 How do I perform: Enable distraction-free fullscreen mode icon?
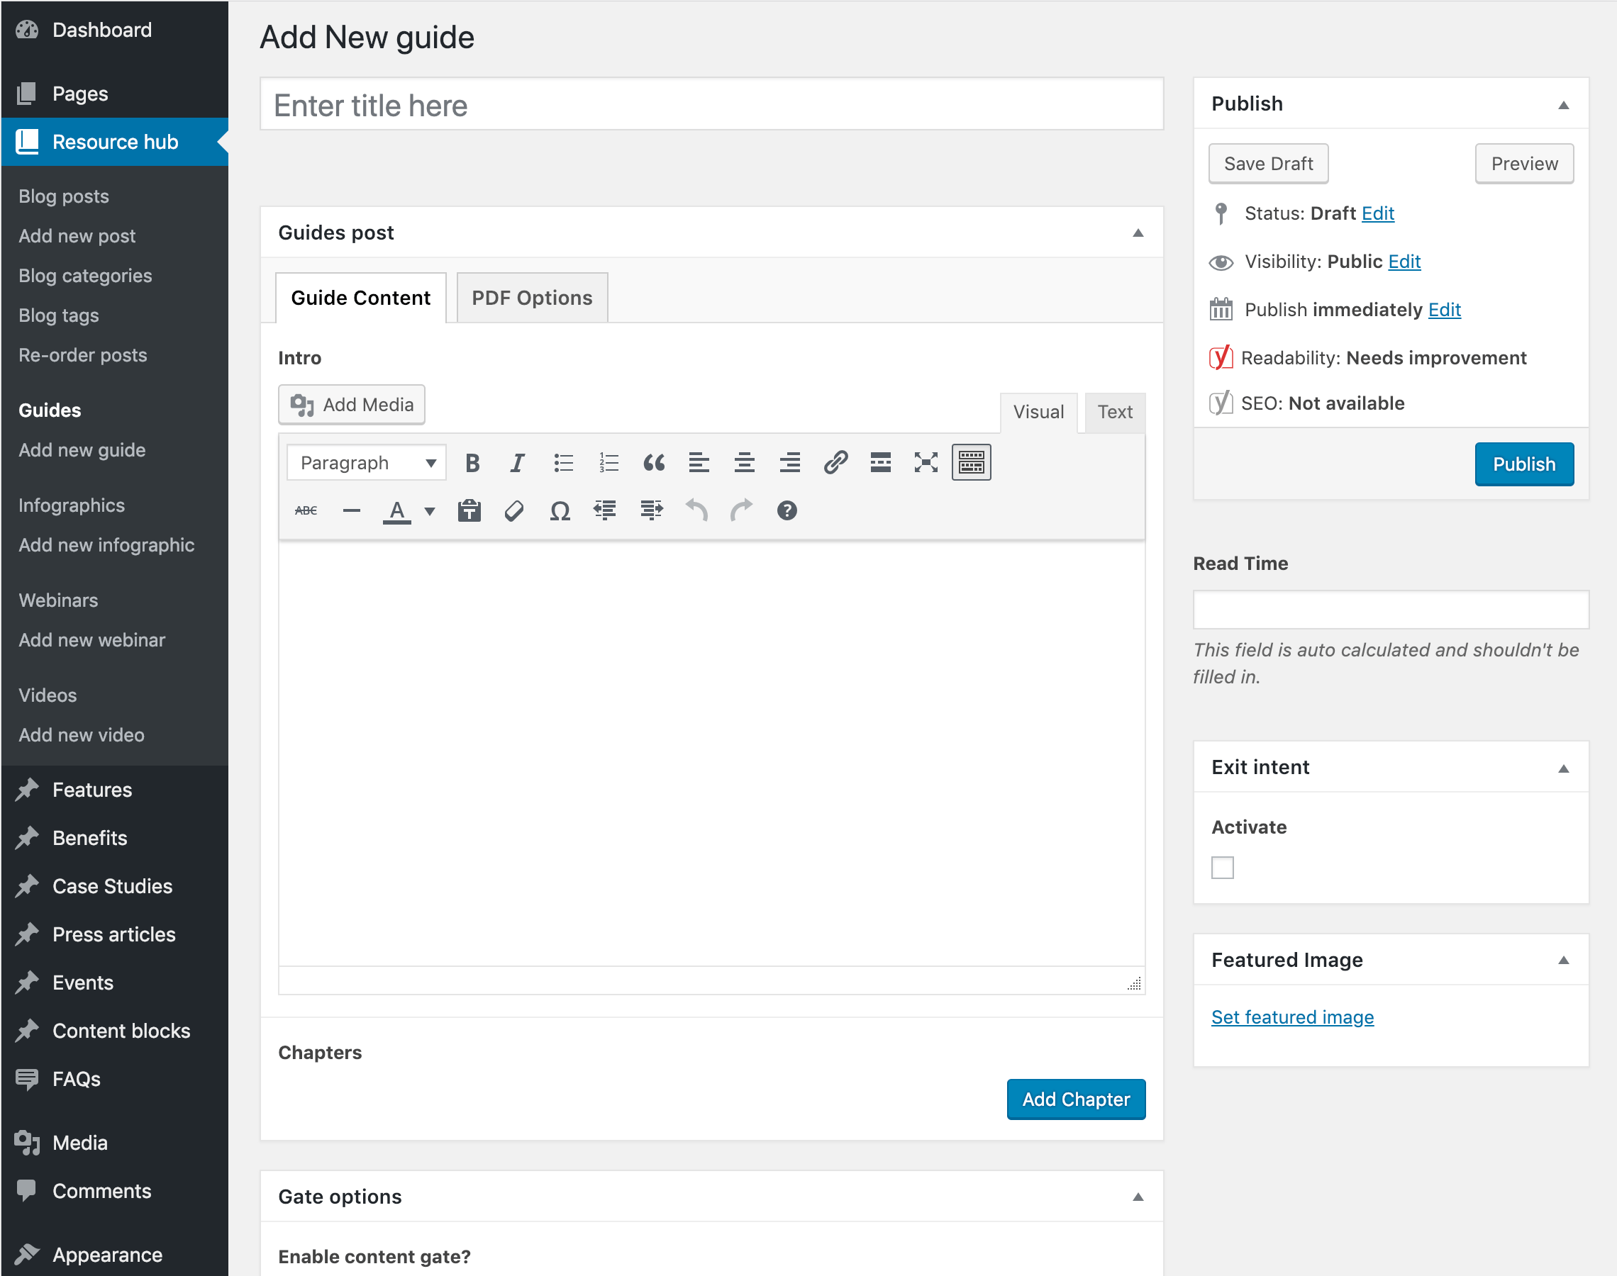click(x=926, y=463)
